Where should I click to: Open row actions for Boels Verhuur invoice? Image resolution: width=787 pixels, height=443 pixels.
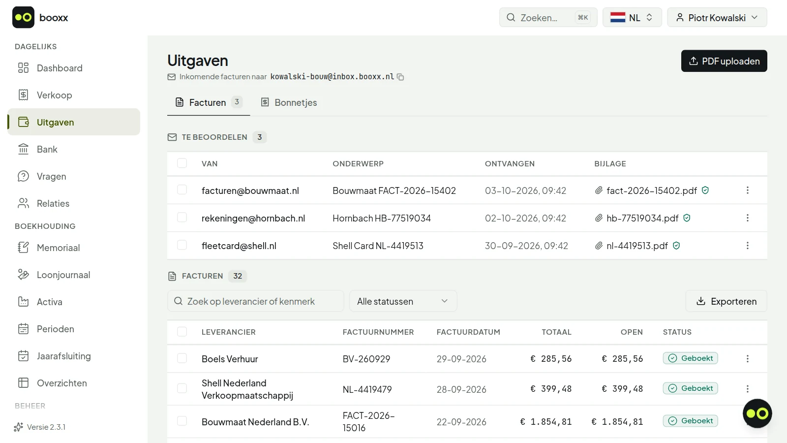[747, 359]
